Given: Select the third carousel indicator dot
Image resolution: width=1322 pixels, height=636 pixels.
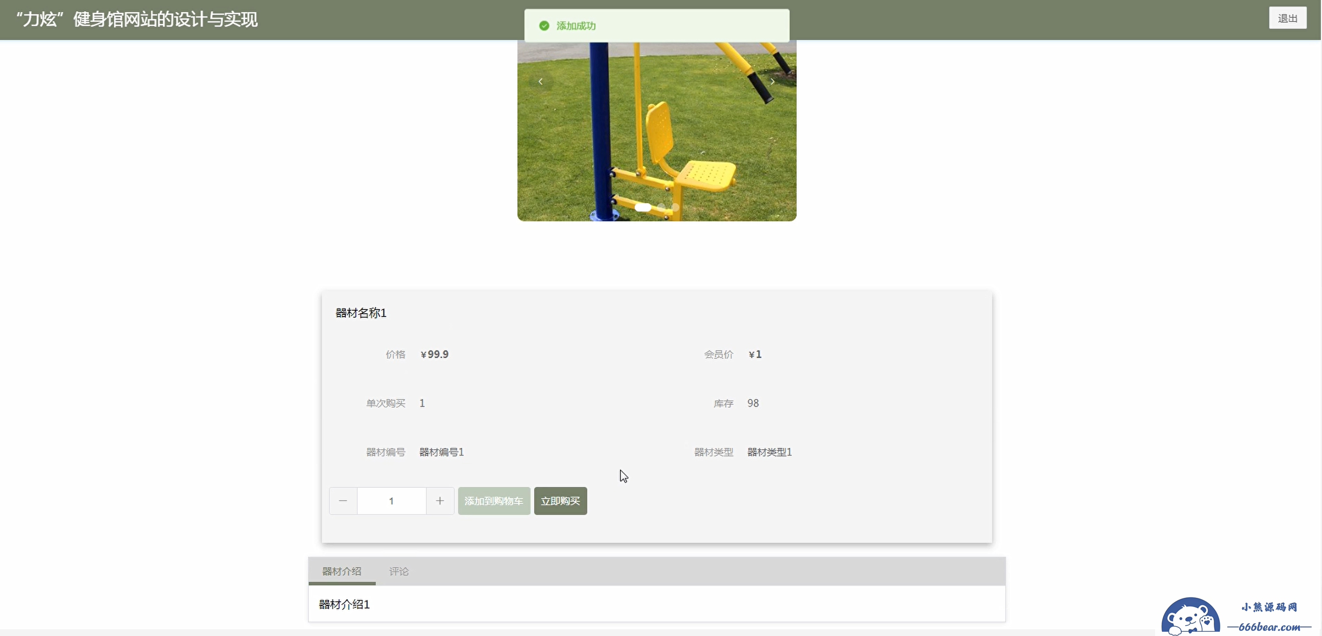Looking at the screenshot, I should (x=675, y=207).
